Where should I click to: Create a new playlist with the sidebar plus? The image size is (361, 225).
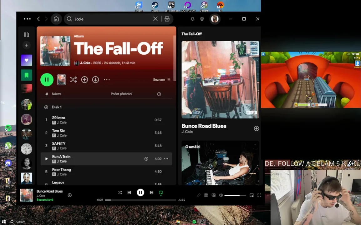(x=27, y=45)
